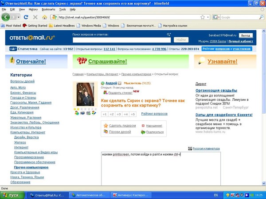Open the Настройка ссылок bookmark
The image size is (266, 199).
(173, 26)
